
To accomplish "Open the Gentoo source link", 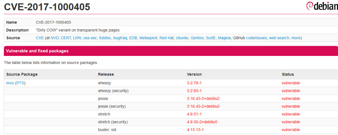I will (197, 38).
